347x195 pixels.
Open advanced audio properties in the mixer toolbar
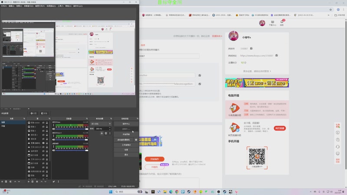[x=54, y=182]
